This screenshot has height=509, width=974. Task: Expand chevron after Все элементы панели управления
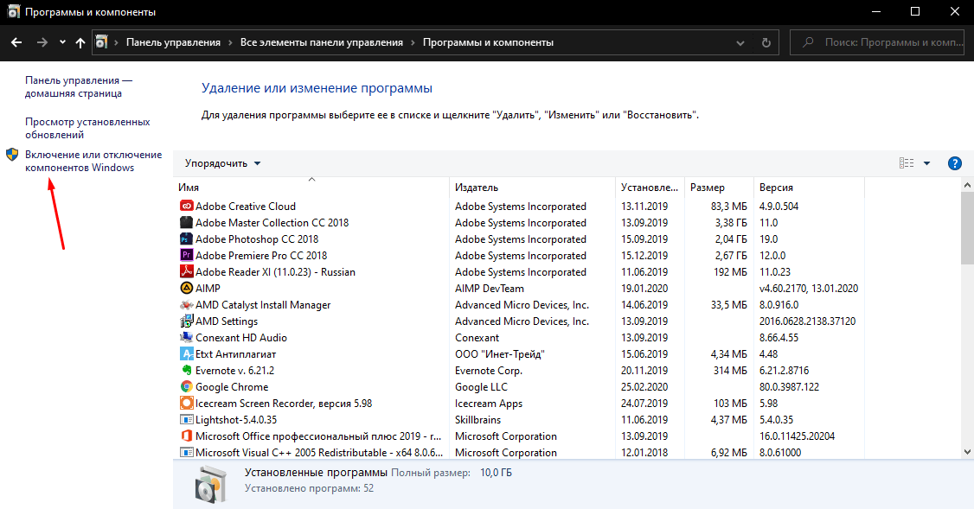413,42
